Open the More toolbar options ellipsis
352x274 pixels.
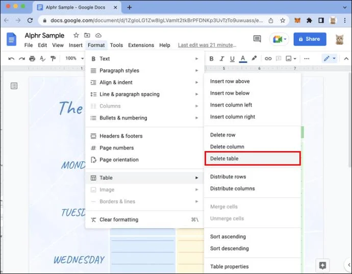tap(307, 59)
